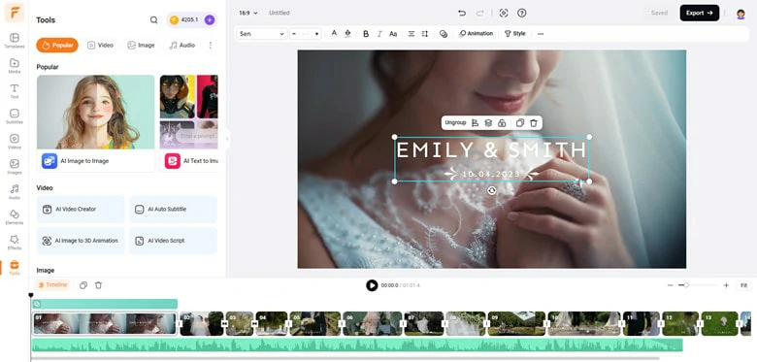The image size is (757, 362).
Task: Open the Subtitles sidebar panel
Action: [x=15, y=115]
